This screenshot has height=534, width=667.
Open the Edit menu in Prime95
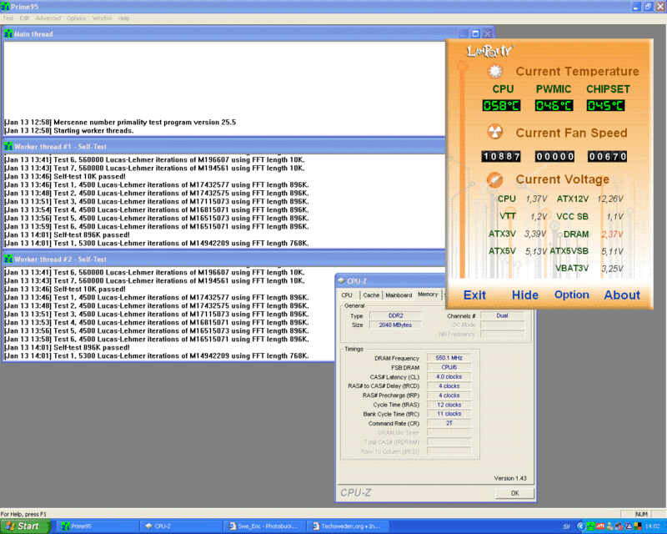[x=24, y=18]
